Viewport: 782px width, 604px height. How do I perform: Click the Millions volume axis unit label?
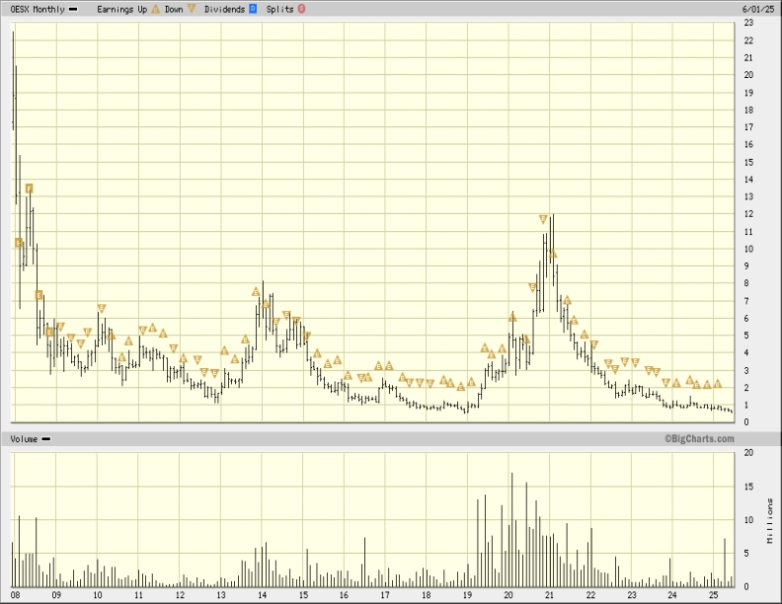tap(770, 521)
